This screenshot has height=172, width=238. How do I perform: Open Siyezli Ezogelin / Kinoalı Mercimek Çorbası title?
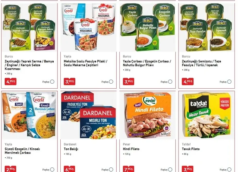click(22, 151)
